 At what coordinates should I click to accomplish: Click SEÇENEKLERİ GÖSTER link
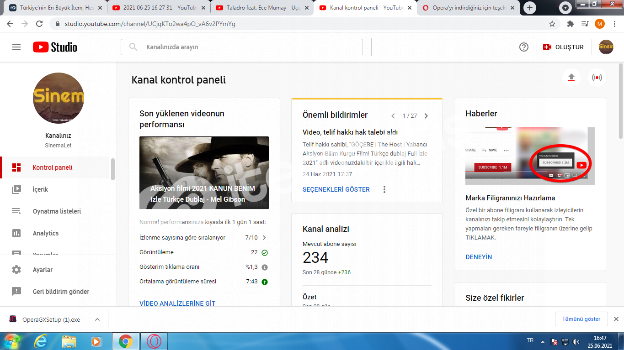coord(336,189)
